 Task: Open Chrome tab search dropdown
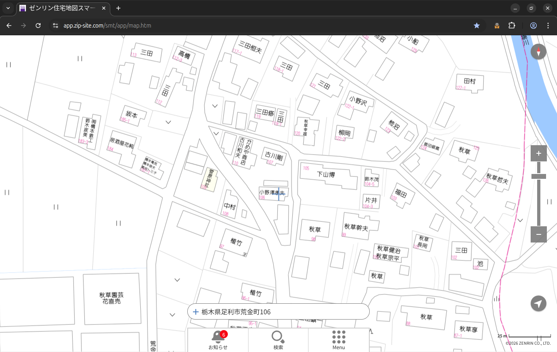(x=8, y=8)
